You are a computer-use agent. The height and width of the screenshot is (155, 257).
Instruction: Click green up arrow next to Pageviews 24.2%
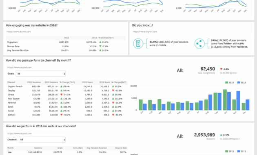coord(100,42)
